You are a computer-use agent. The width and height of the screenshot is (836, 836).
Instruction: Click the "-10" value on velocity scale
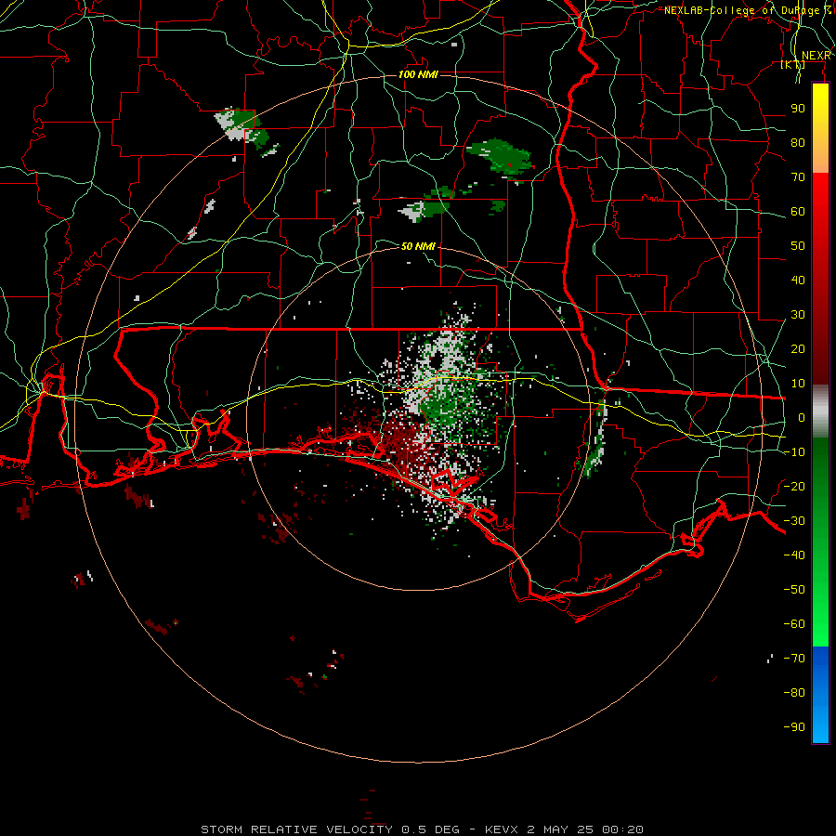pyautogui.click(x=794, y=452)
